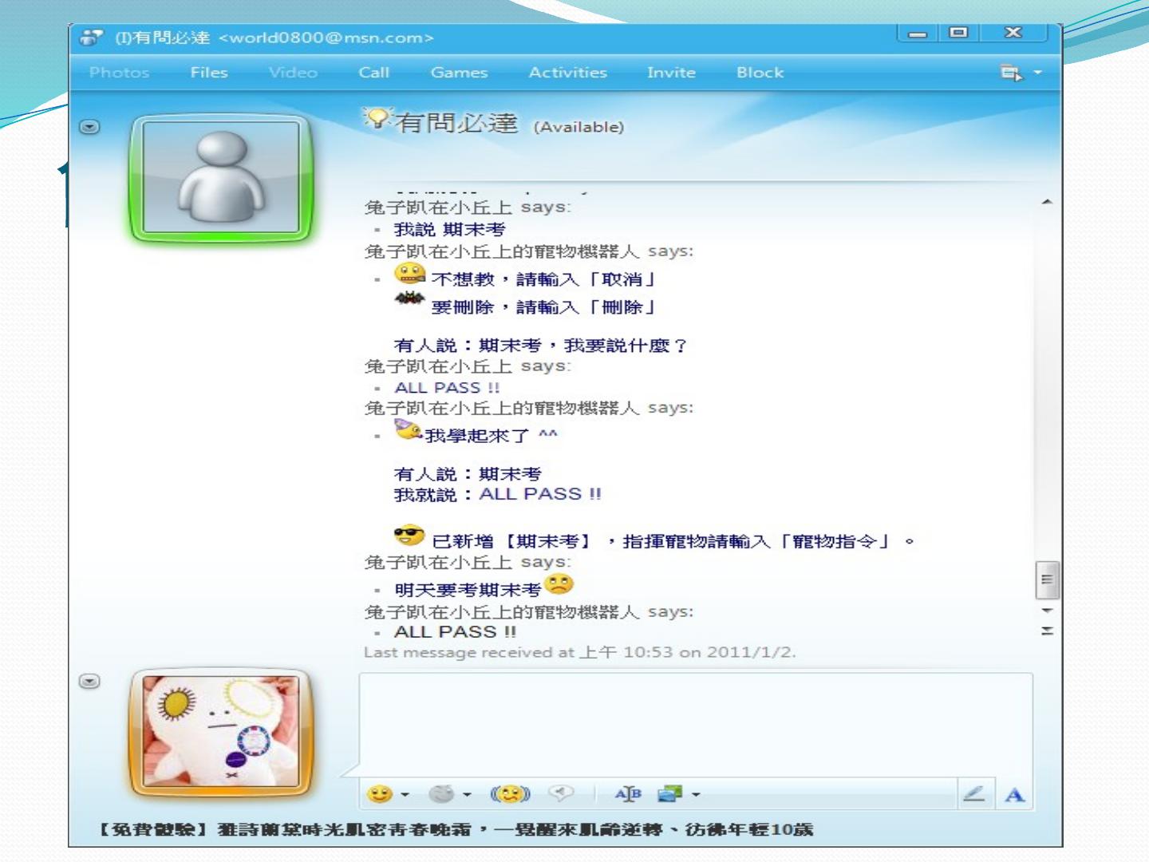Open the Activities menu item

coord(568,73)
